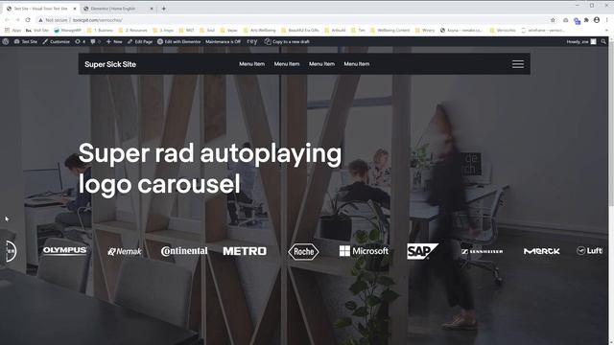Click the Roche logo in carousel
The height and width of the screenshot is (345, 614).
[303, 251]
